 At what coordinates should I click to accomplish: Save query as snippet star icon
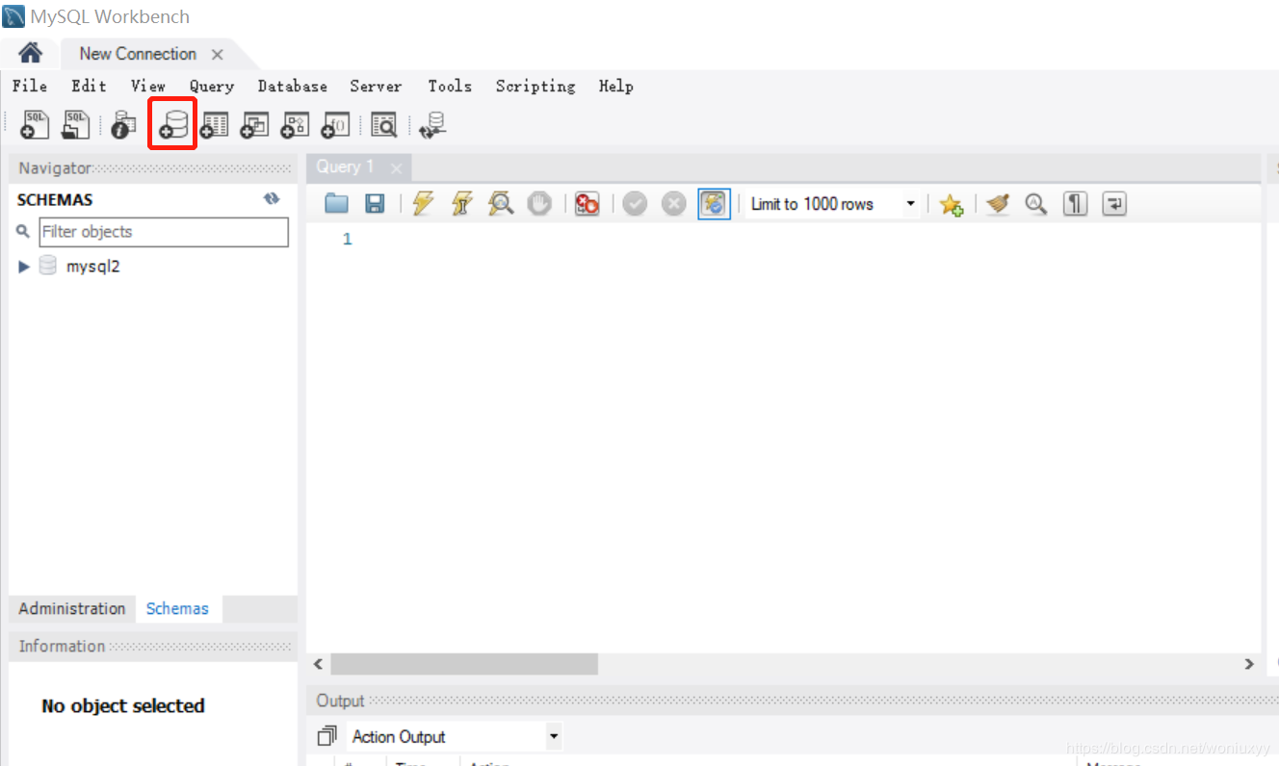(x=952, y=204)
